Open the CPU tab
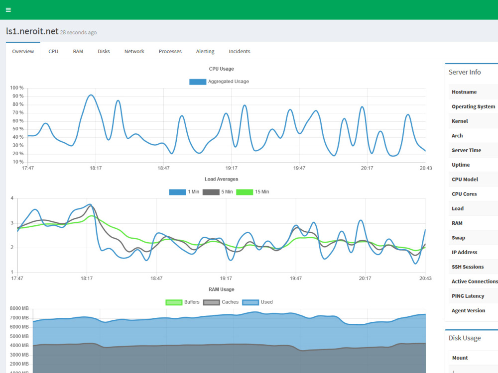The width and height of the screenshot is (498, 373). tap(53, 51)
